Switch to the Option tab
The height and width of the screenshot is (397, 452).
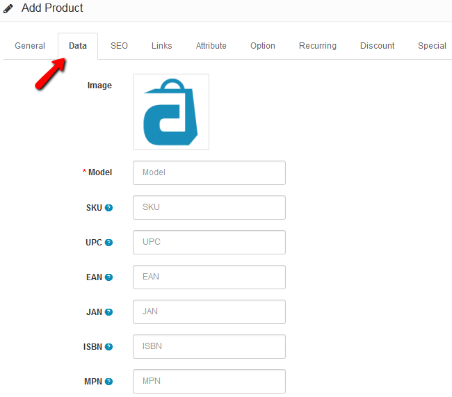click(263, 46)
